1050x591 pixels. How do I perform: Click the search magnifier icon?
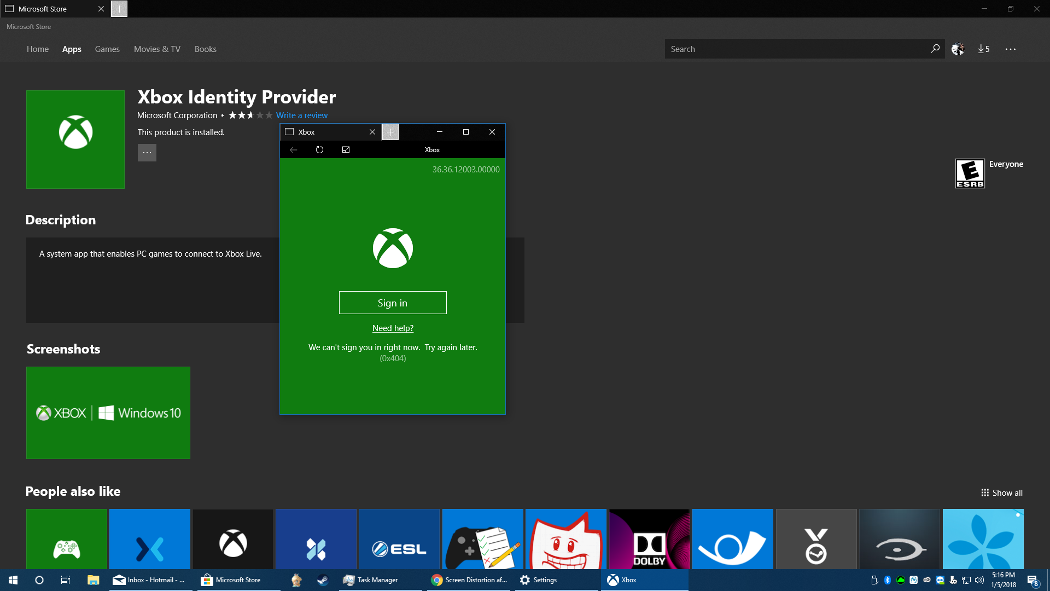point(935,49)
